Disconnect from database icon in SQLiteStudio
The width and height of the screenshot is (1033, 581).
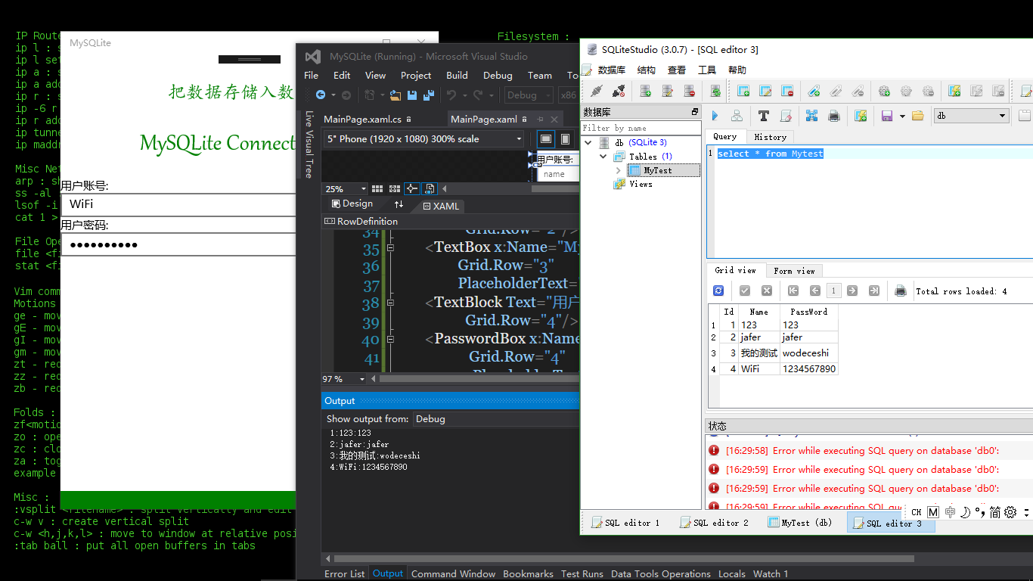(618, 91)
